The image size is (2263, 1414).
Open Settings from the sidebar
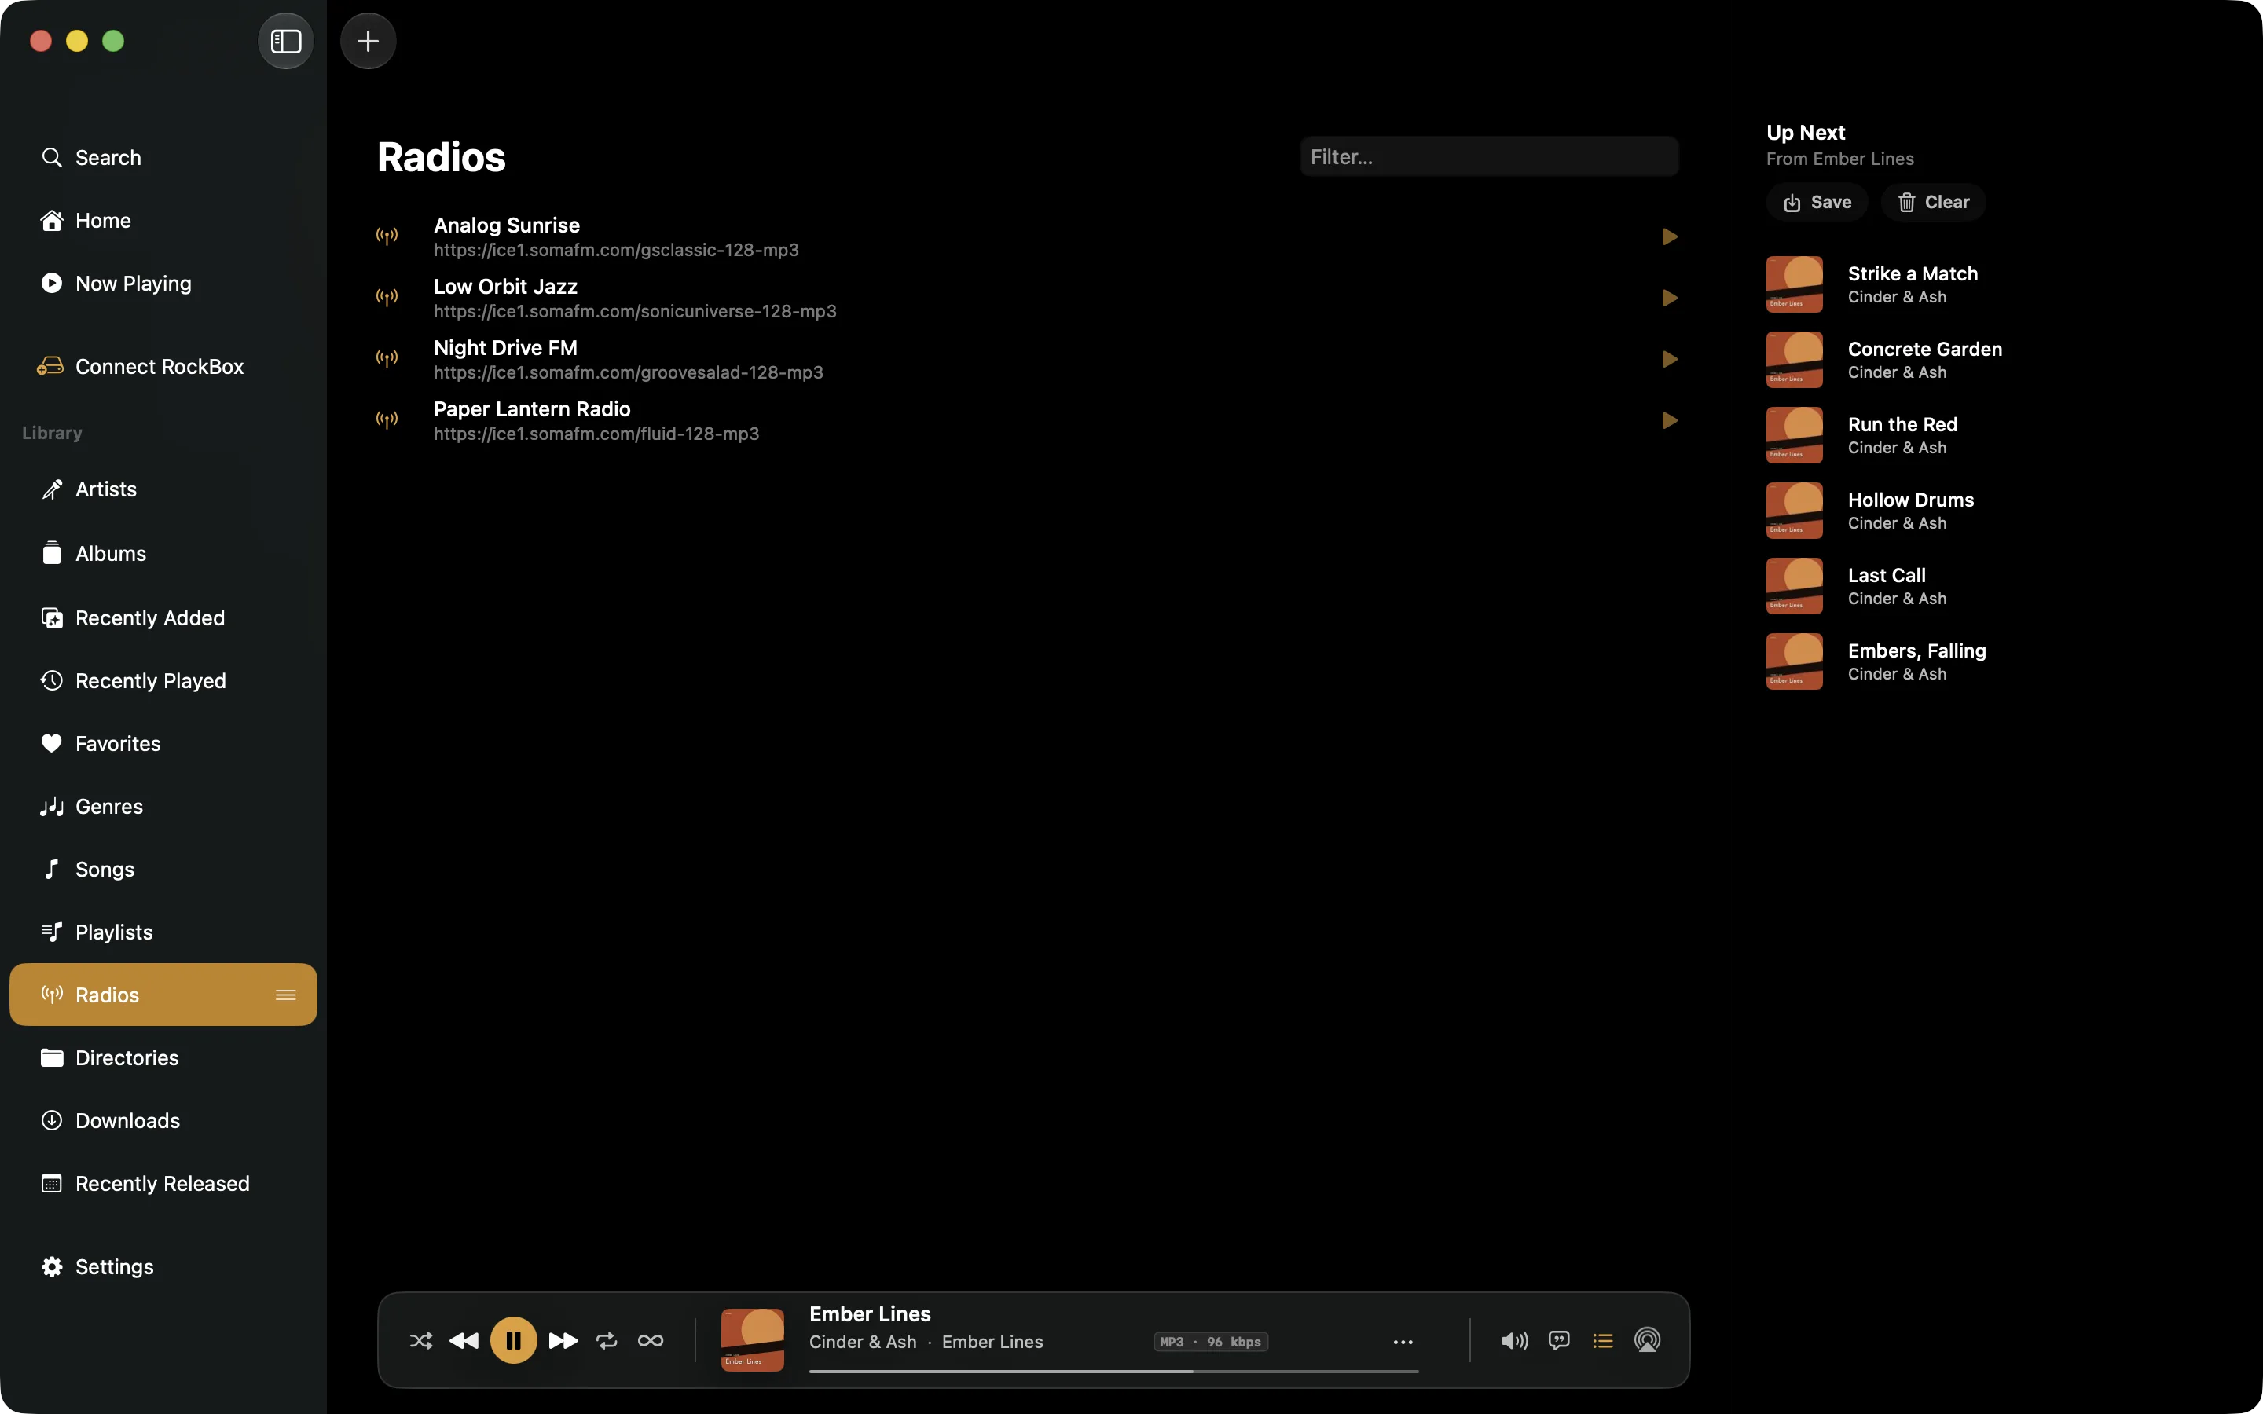(x=163, y=1266)
